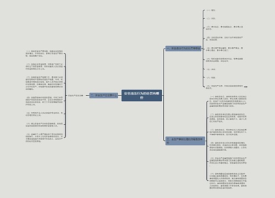Click the small dark bar beside item 九

[x=246, y=87]
